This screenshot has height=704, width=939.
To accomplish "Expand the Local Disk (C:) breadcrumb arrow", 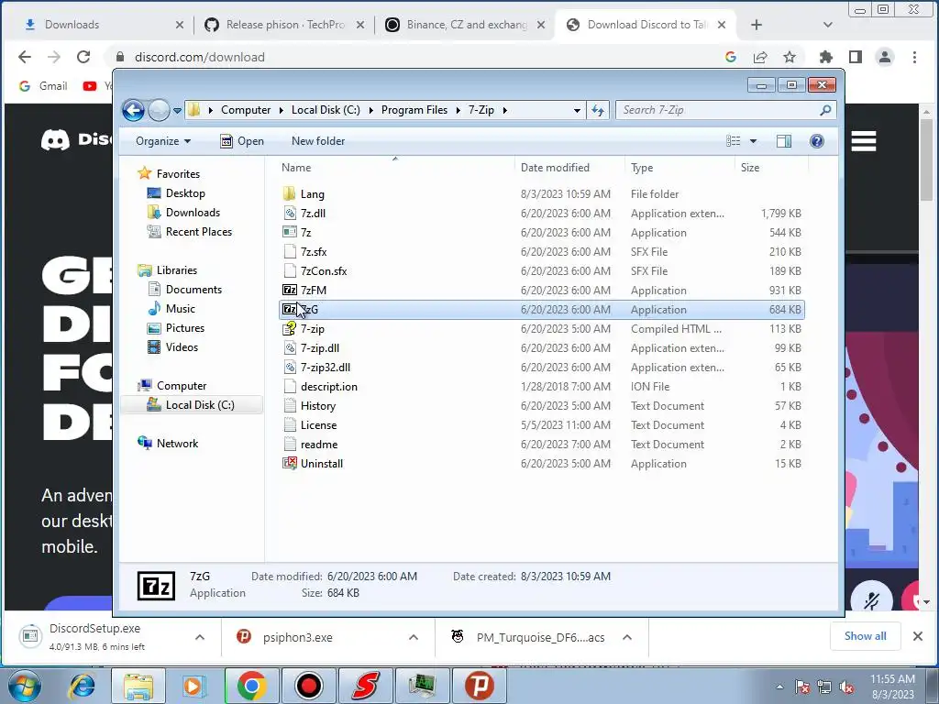I will 370,110.
